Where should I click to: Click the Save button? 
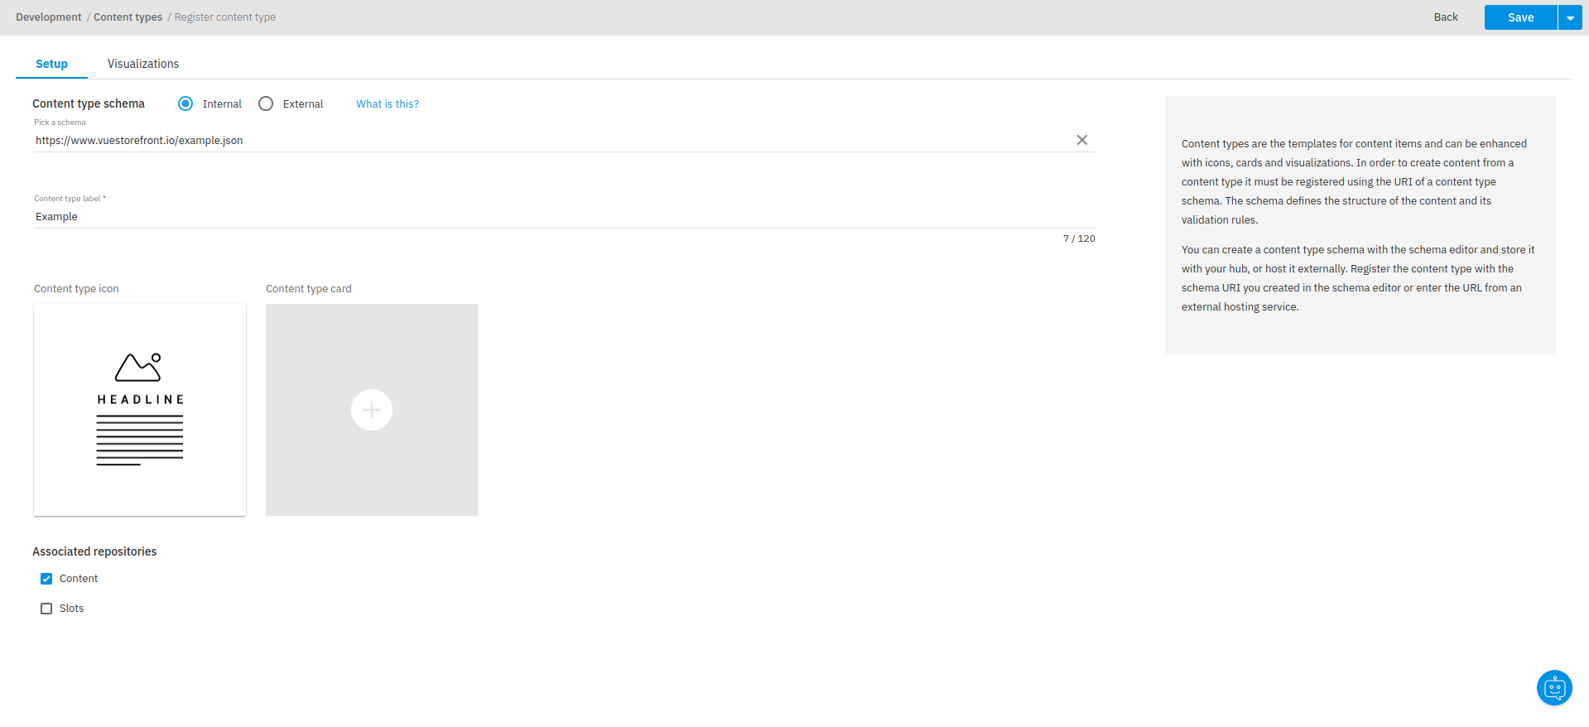pyautogui.click(x=1520, y=17)
